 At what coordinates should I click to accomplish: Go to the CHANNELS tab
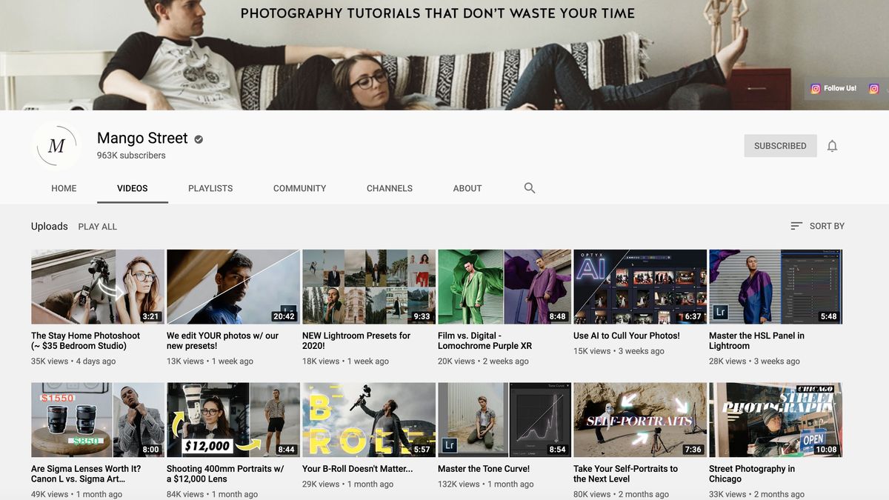[x=389, y=188]
